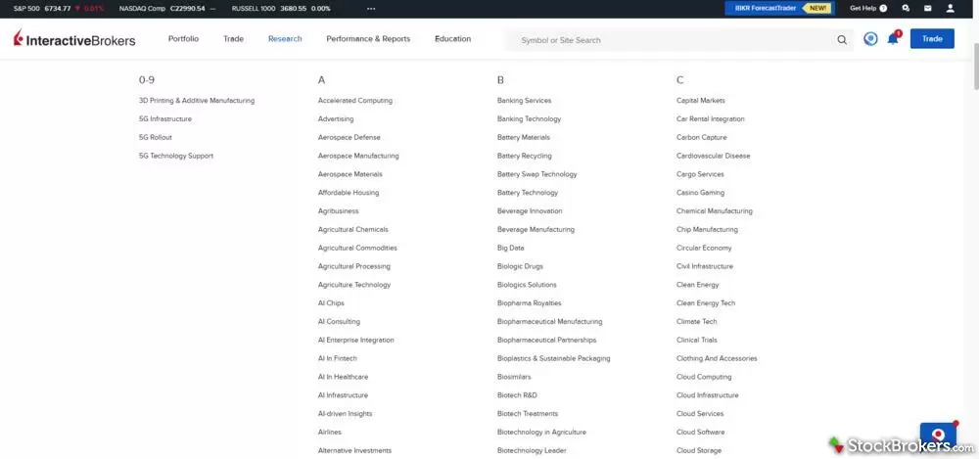The image size is (979, 459).
Task: Select Aerospace Manufacturing theme
Action: click(x=358, y=156)
